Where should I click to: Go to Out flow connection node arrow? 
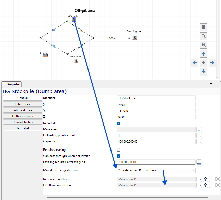[x=199, y=185]
